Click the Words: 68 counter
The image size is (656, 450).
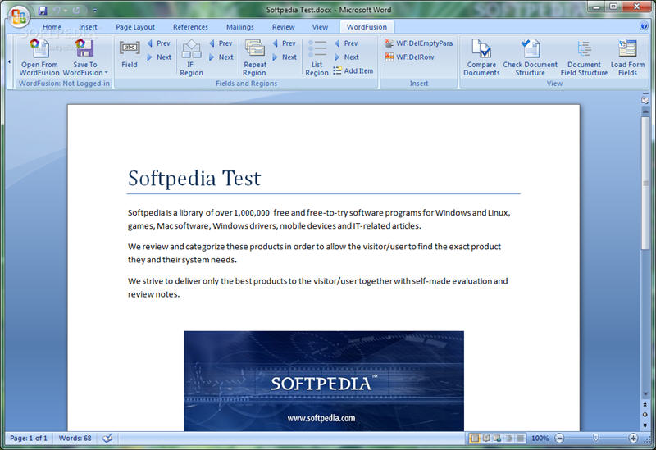(75, 439)
